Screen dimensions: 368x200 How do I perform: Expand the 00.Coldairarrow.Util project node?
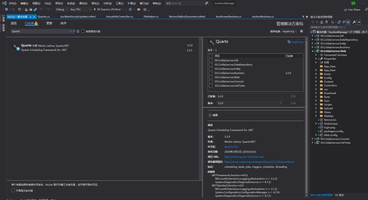pyautogui.click(x=313, y=36)
